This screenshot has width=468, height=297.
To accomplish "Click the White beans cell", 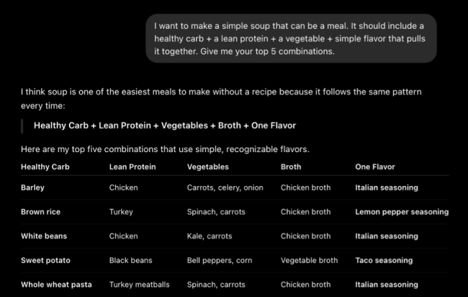I will coord(44,236).
